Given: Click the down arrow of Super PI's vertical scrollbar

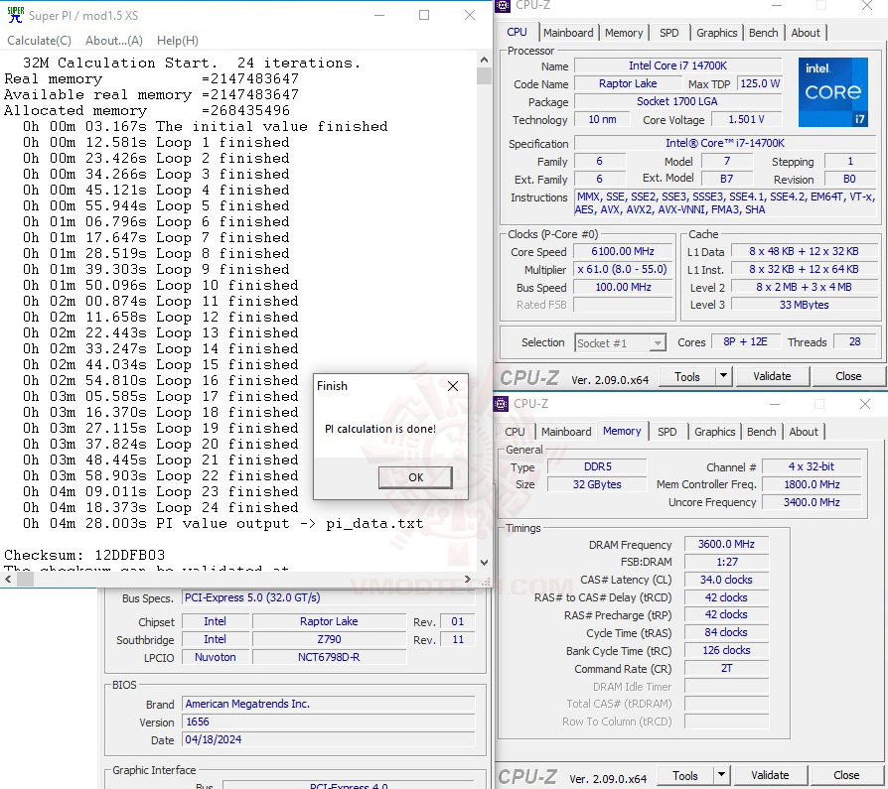Looking at the screenshot, I should pos(484,562).
